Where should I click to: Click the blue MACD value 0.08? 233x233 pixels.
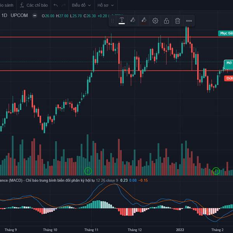(x=133, y=181)
